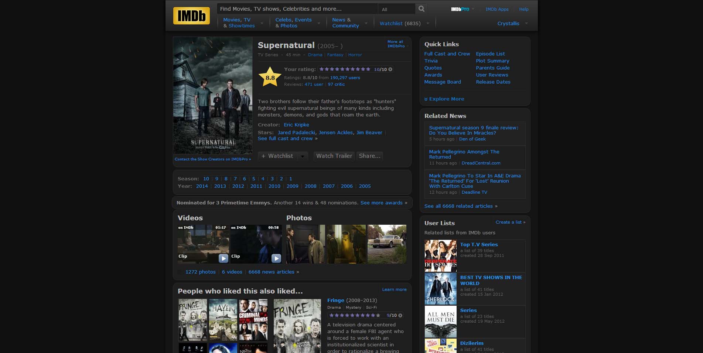
Task: Open Fringe poster thumbnail in recommendations
Action: [192, 320]
